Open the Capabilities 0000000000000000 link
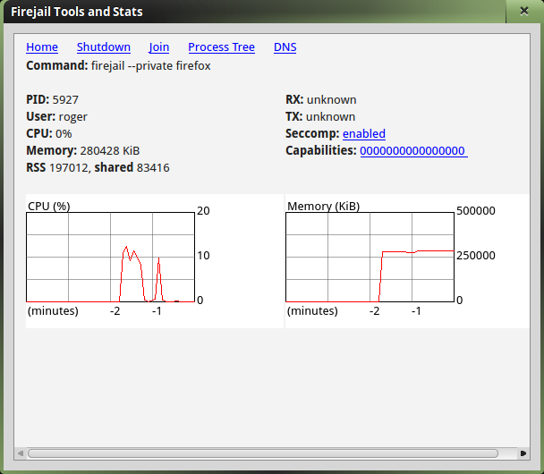 [x=412, y=151]
